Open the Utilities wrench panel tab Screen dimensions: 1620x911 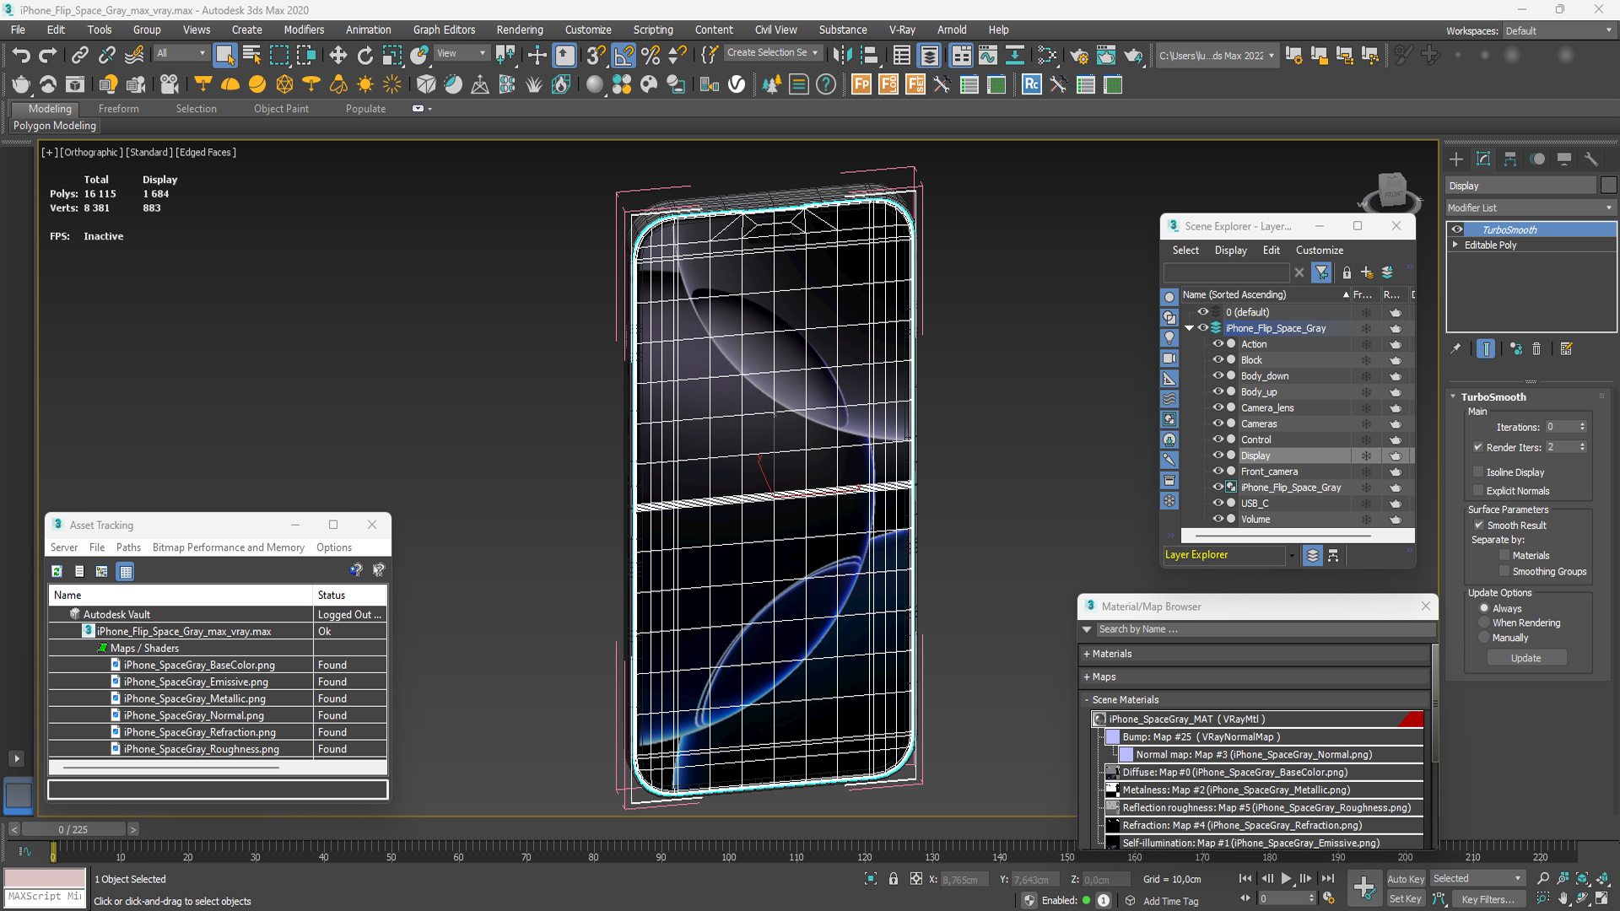click(1591, 159)
